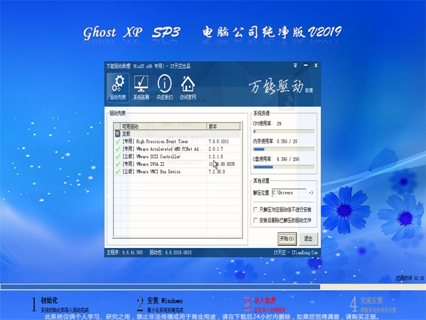Close the 万能驱动助理 window
426x320 pixels.
(x=316, y=65)
